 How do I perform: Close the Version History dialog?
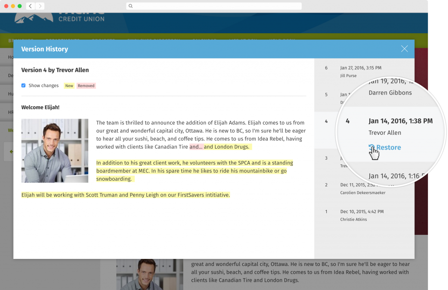404,49
